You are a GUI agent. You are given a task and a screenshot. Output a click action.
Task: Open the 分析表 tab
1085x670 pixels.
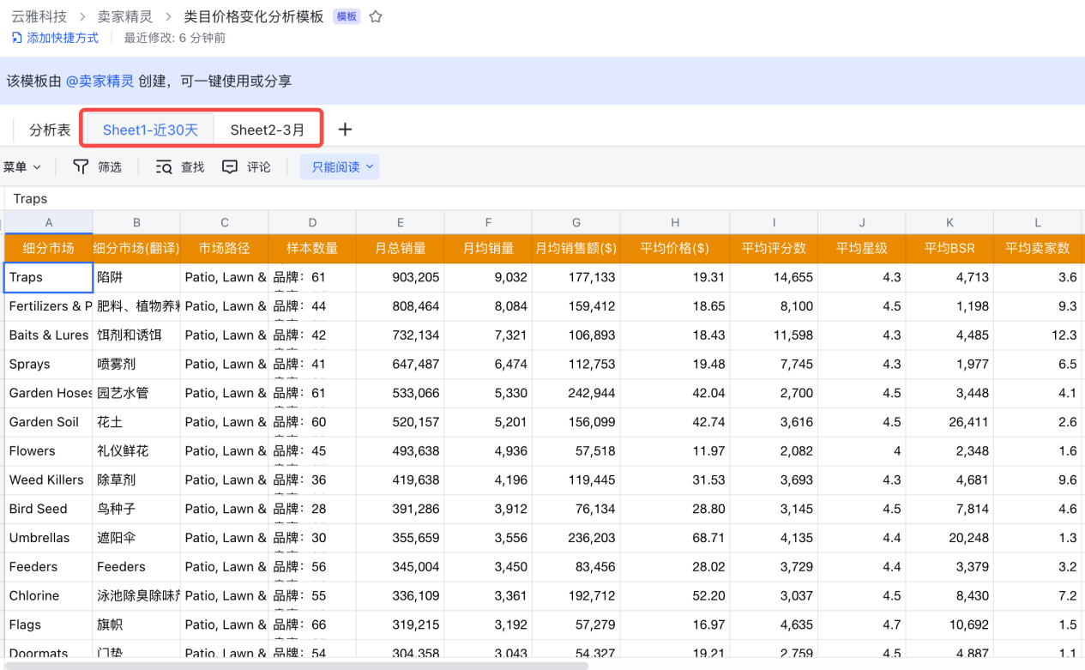click(x=50, y=130)
